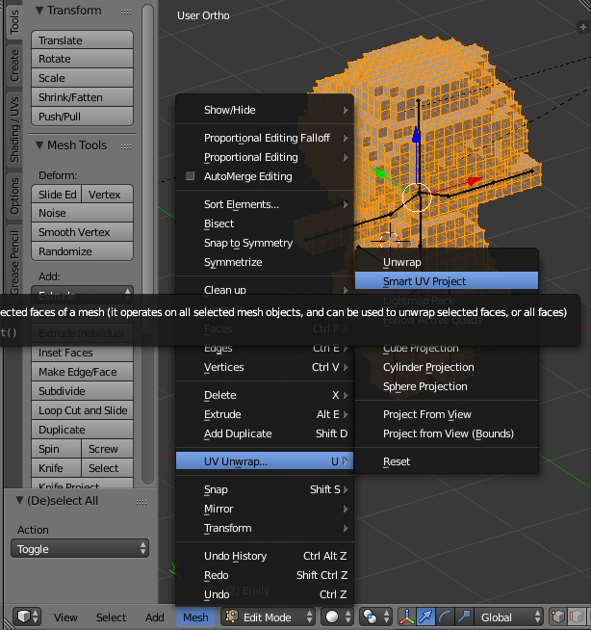Open the Action Toggle dropdown
591x630 pixels.
tap(80, 549)
